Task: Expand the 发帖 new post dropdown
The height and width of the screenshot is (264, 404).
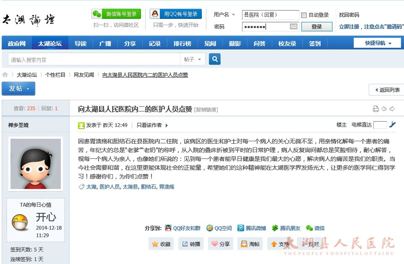Action: 18,89
